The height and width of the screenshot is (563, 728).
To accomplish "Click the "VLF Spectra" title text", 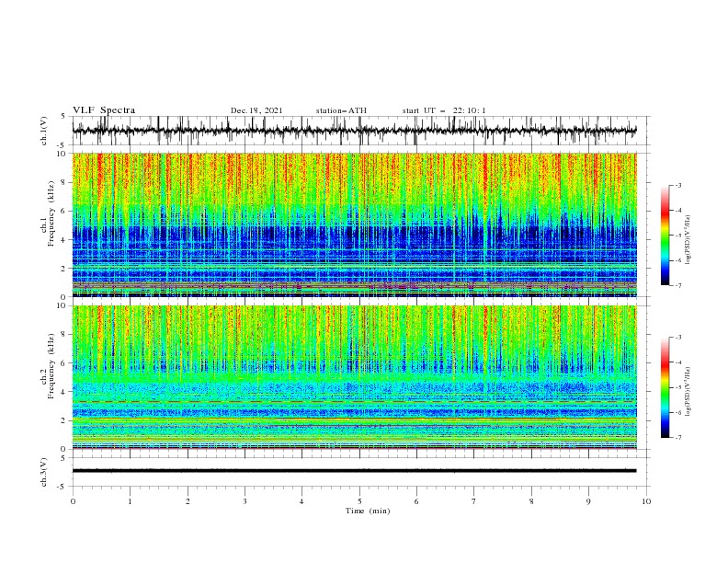I will click(x=104, y=110).
